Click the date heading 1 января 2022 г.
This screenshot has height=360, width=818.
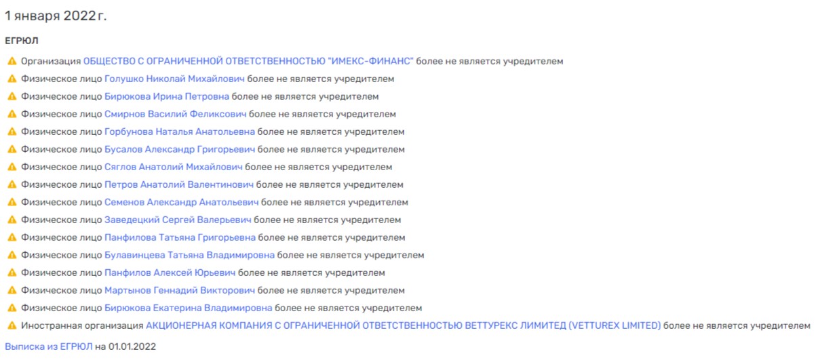pos(56,16)
